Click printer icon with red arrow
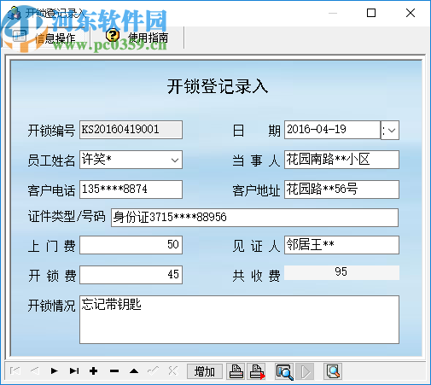This screenshot has height=385, width=431. (257, 371)
